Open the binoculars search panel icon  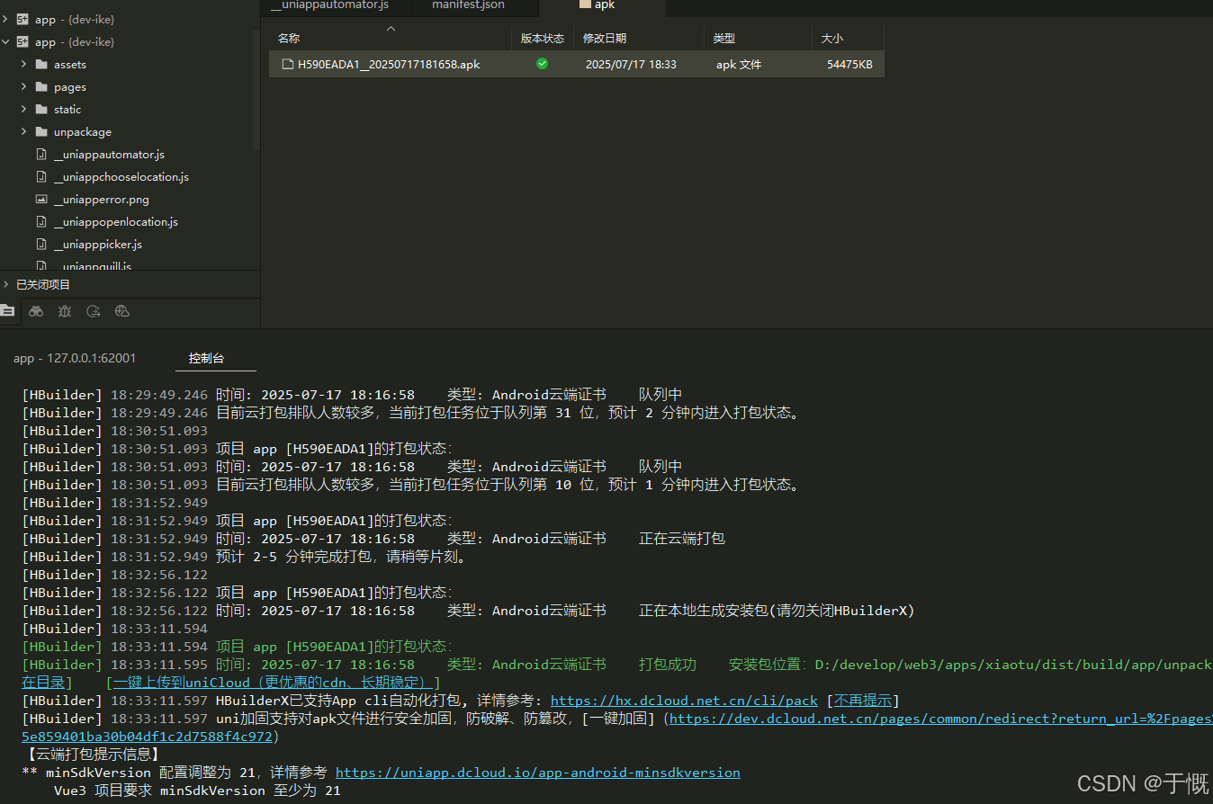click(x=36, y=311)
